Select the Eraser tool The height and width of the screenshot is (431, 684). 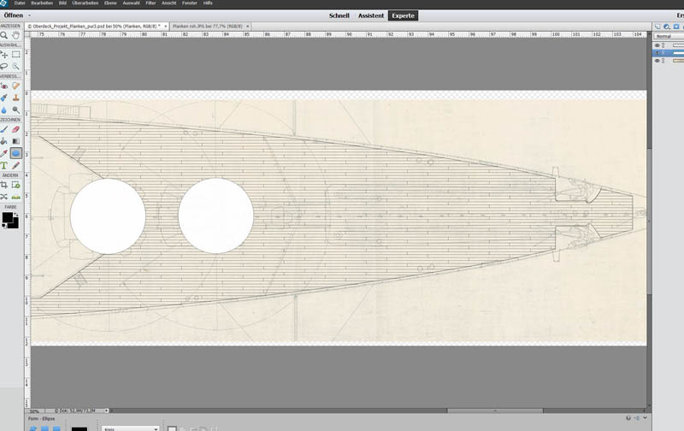(16, 130)
